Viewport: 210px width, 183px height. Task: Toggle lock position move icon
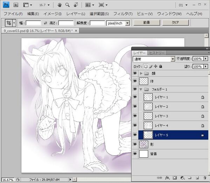[x=156, y=66]
